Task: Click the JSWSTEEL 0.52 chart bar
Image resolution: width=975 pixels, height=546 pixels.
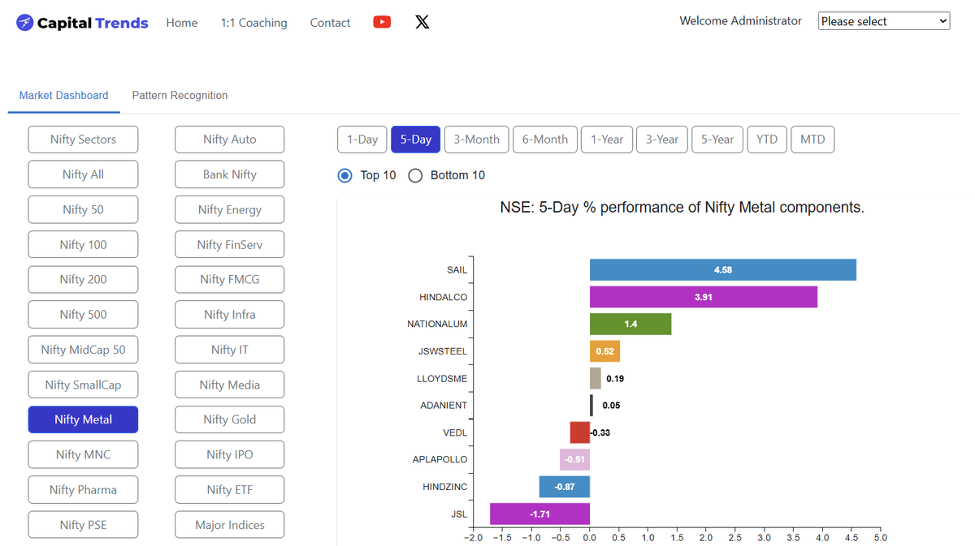Action: 604,351
